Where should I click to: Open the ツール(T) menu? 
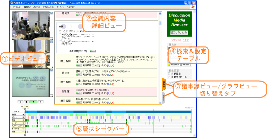point(60,7)
